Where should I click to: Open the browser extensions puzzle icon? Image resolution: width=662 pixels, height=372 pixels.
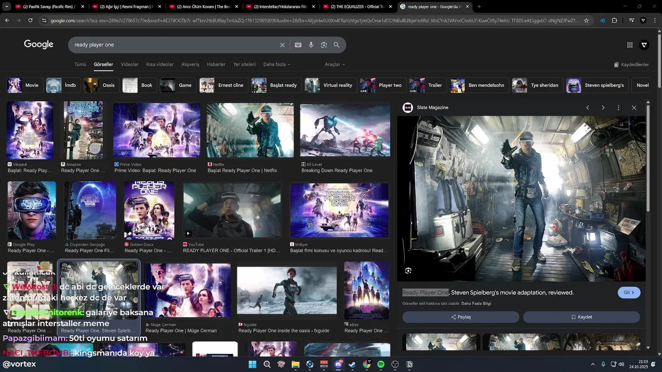[x=614, y=21]
